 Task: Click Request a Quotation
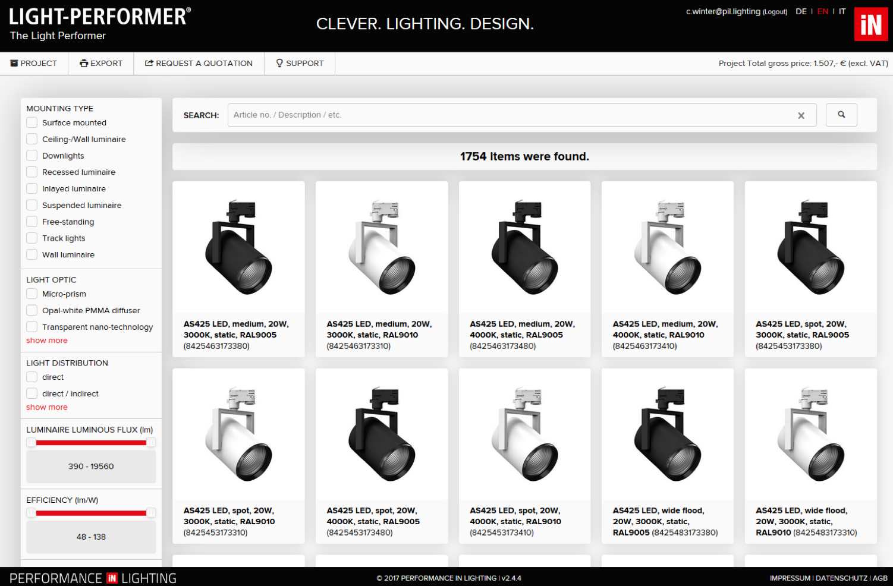[x=199, y=63]
